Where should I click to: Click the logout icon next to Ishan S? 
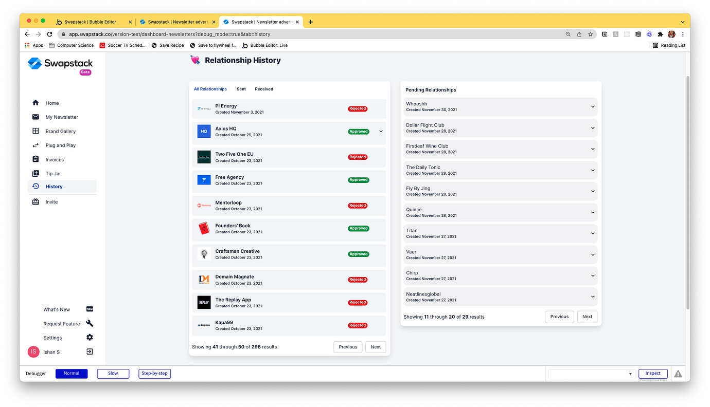89,351
